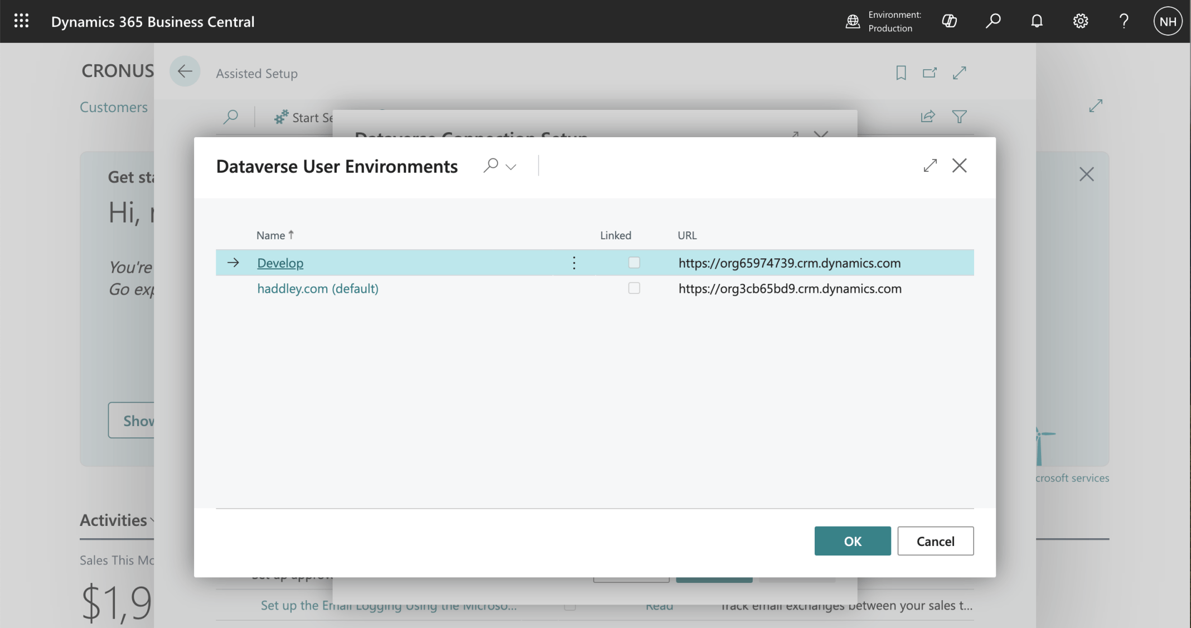Click the help question mark icon
The height and width of the screenshot is (628, 1191).
[1124, 21]
